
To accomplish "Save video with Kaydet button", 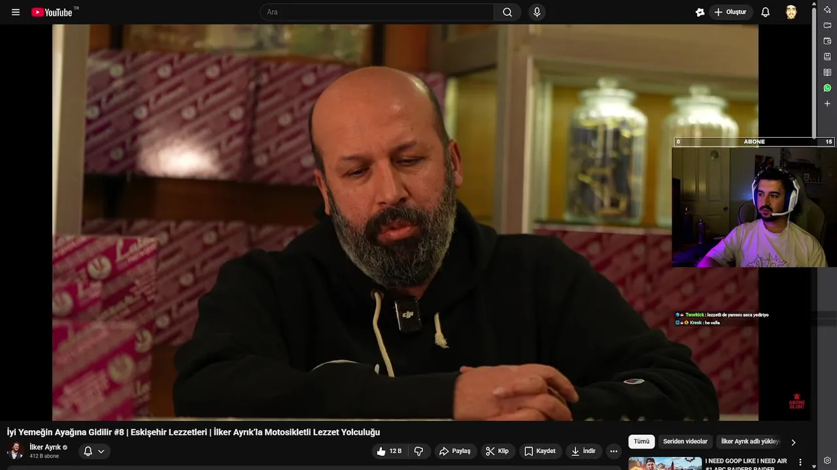I will click(x=539, y=451).
